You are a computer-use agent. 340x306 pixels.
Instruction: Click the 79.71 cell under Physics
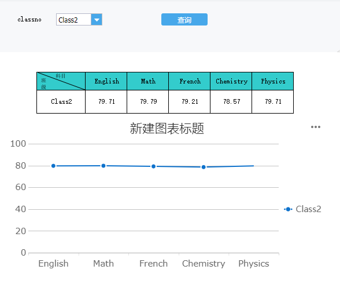click(x=272, y=102)
